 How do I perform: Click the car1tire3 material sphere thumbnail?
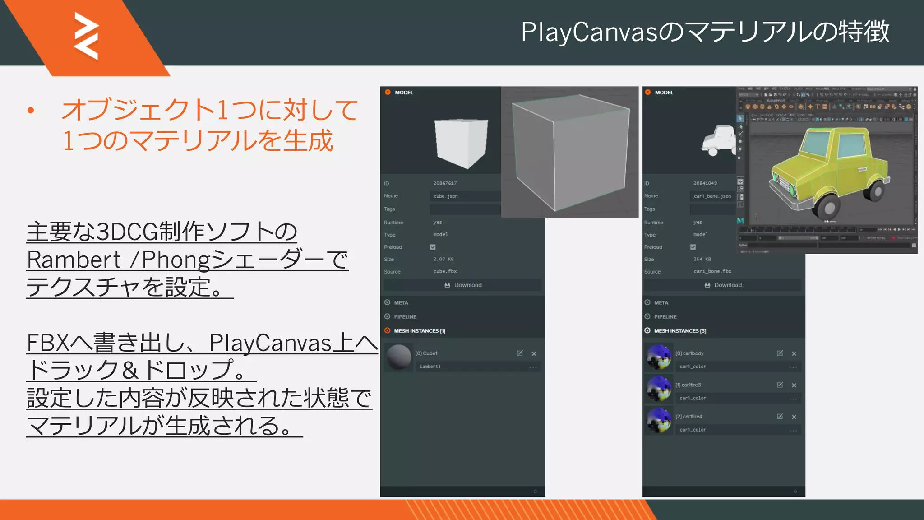coord(659,389)
